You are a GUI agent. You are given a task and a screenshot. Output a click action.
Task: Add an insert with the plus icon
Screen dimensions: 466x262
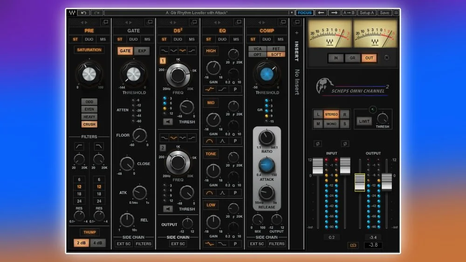pyautogui.click(x=296, y=33)
